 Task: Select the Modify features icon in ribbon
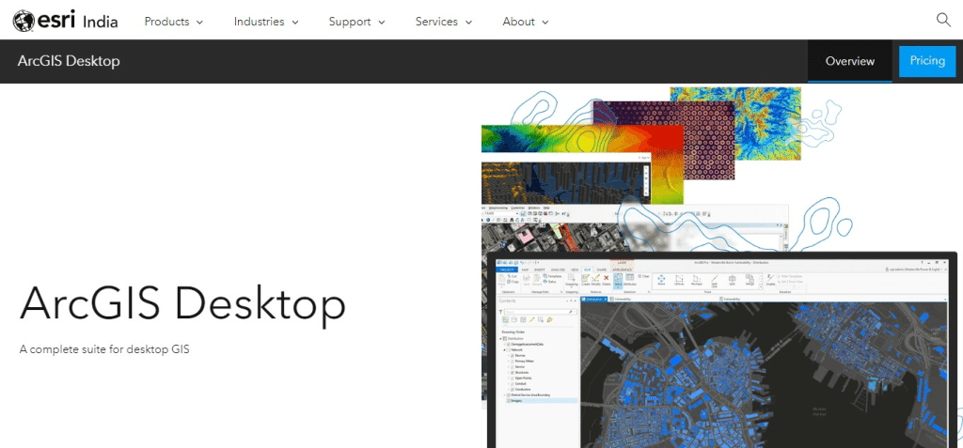point(595,279)
